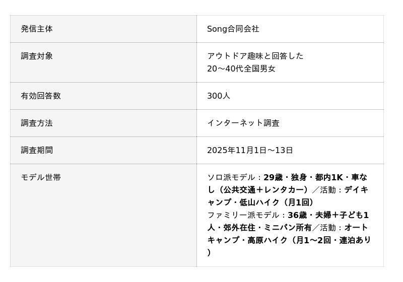Select the 300人 value

[219, 96]
